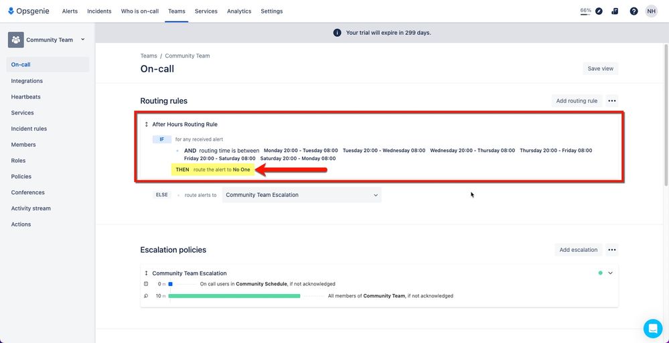Click the IF condition tag
The height and width of the screenshot is (343, 669).
pos(161,139)
